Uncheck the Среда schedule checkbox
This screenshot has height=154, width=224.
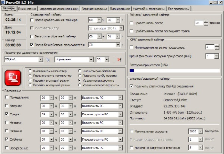coord(7,114)
